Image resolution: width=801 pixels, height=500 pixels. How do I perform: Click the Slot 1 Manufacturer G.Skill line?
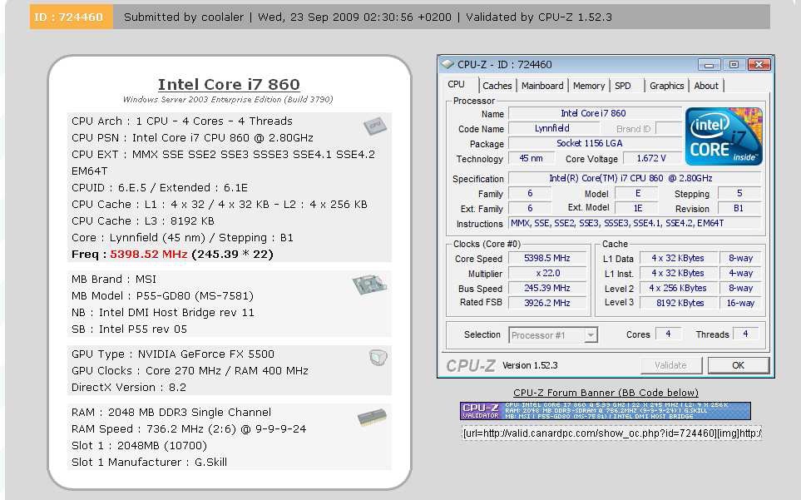tap(149, 463)
